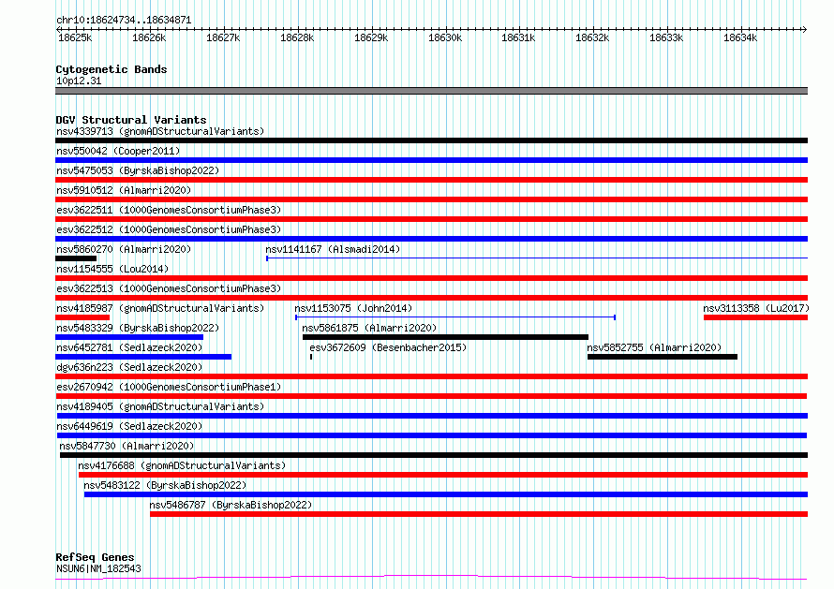The image size is (834, 589).
Task: Click the 18634k ruler tick label
Action: tap(740, 37)
